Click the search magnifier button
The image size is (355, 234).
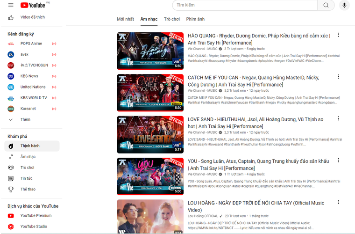click(x=326, y=5)
